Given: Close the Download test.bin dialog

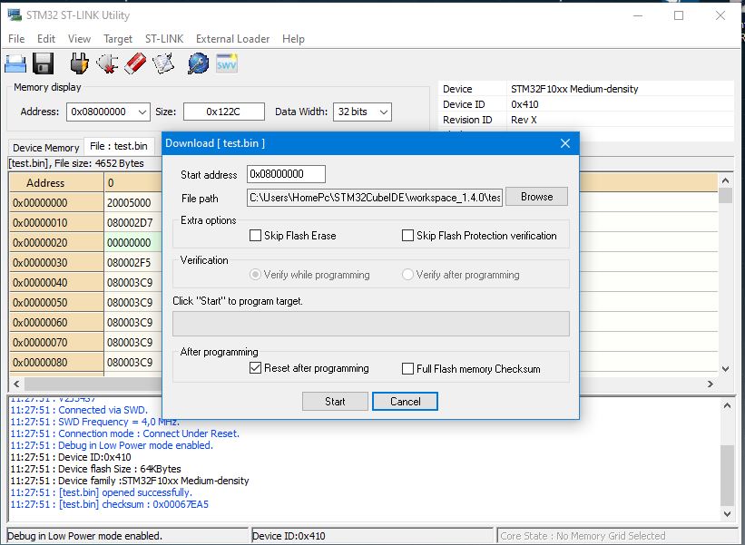Looking at the screenshot, I should (565, 143).
